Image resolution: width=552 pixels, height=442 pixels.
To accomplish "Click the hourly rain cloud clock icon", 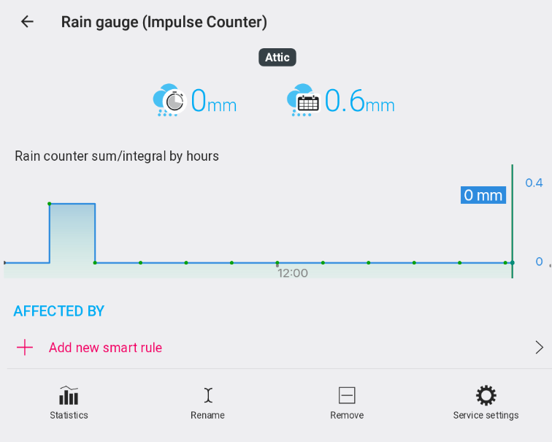I will (x=169, y=101).
